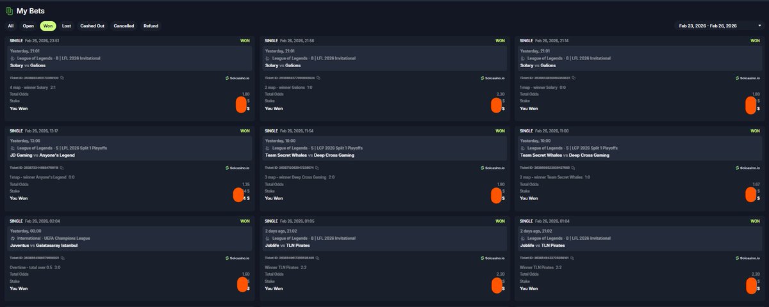Click the 1.35 total odds value
769x307 pixels.
click(x=245, y=184)
